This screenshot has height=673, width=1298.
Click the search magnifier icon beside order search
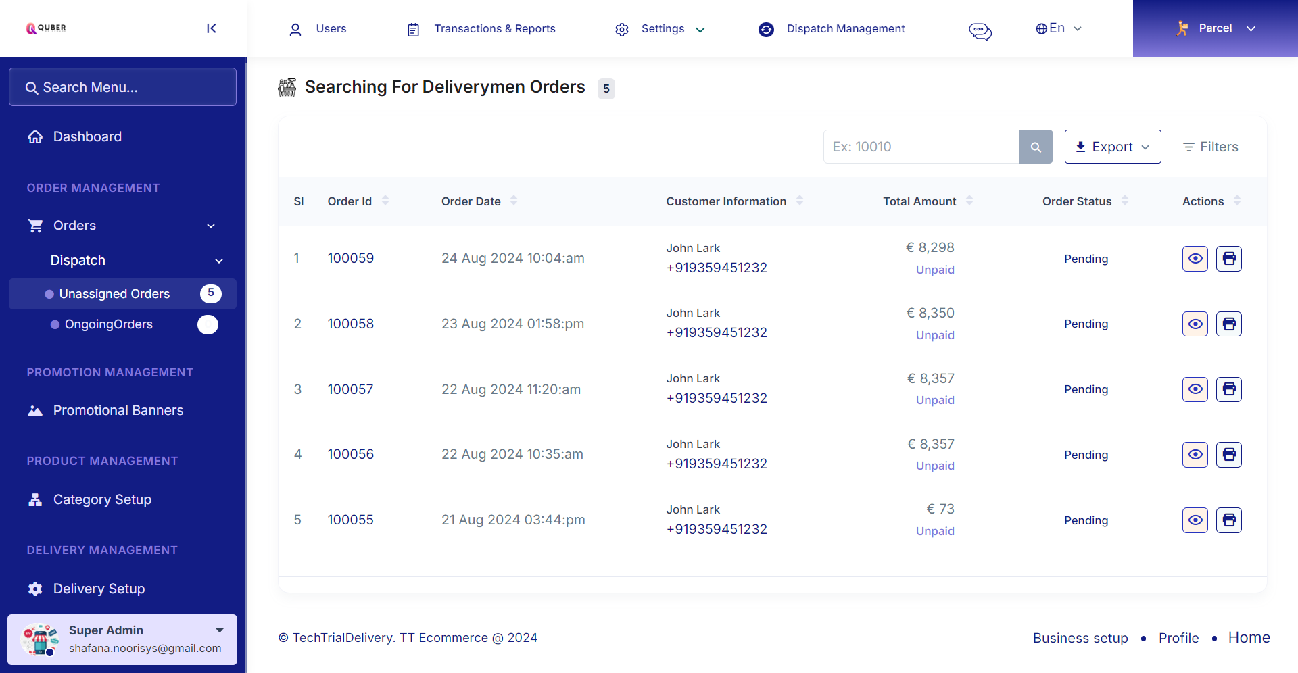(1036, 147)
